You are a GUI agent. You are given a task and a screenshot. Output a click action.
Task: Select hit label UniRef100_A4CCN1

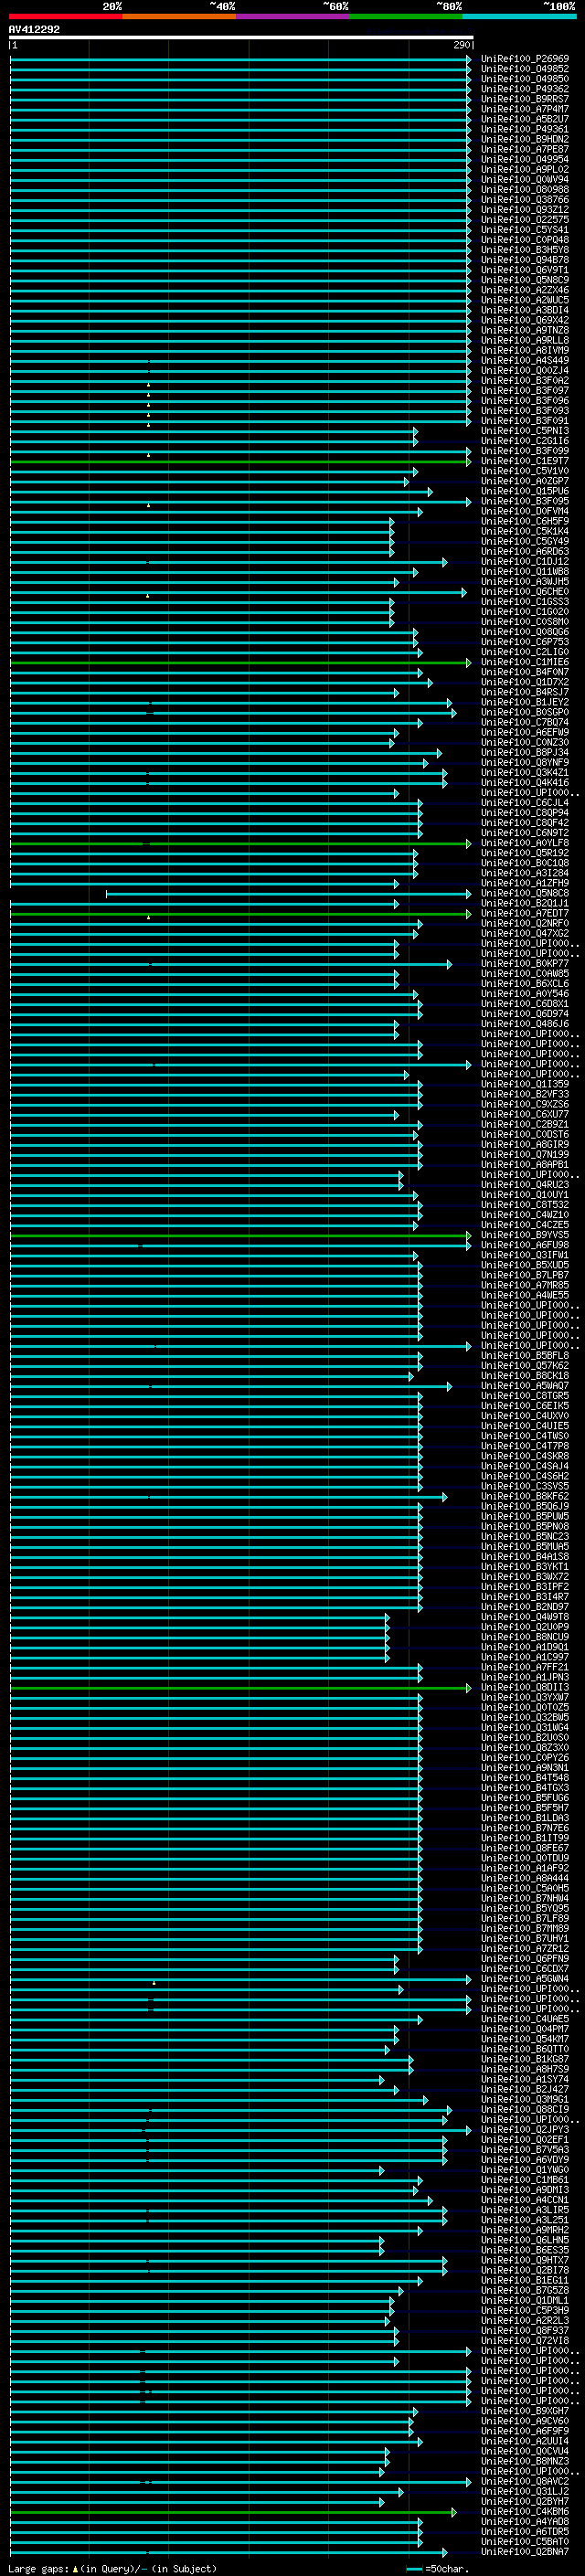[x=524, y=2200]
